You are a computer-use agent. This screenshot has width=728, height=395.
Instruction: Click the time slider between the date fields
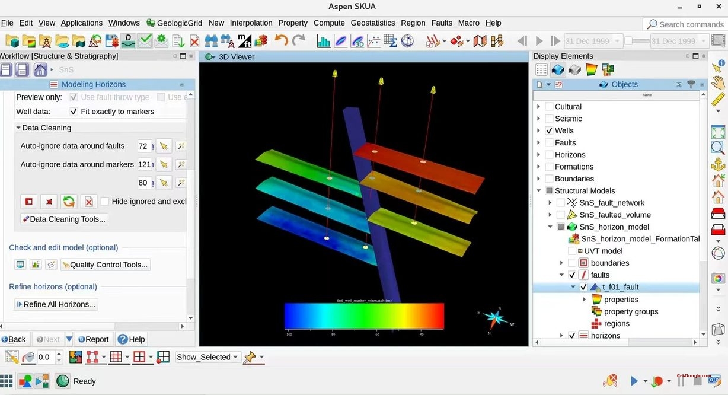pos(637,41)
